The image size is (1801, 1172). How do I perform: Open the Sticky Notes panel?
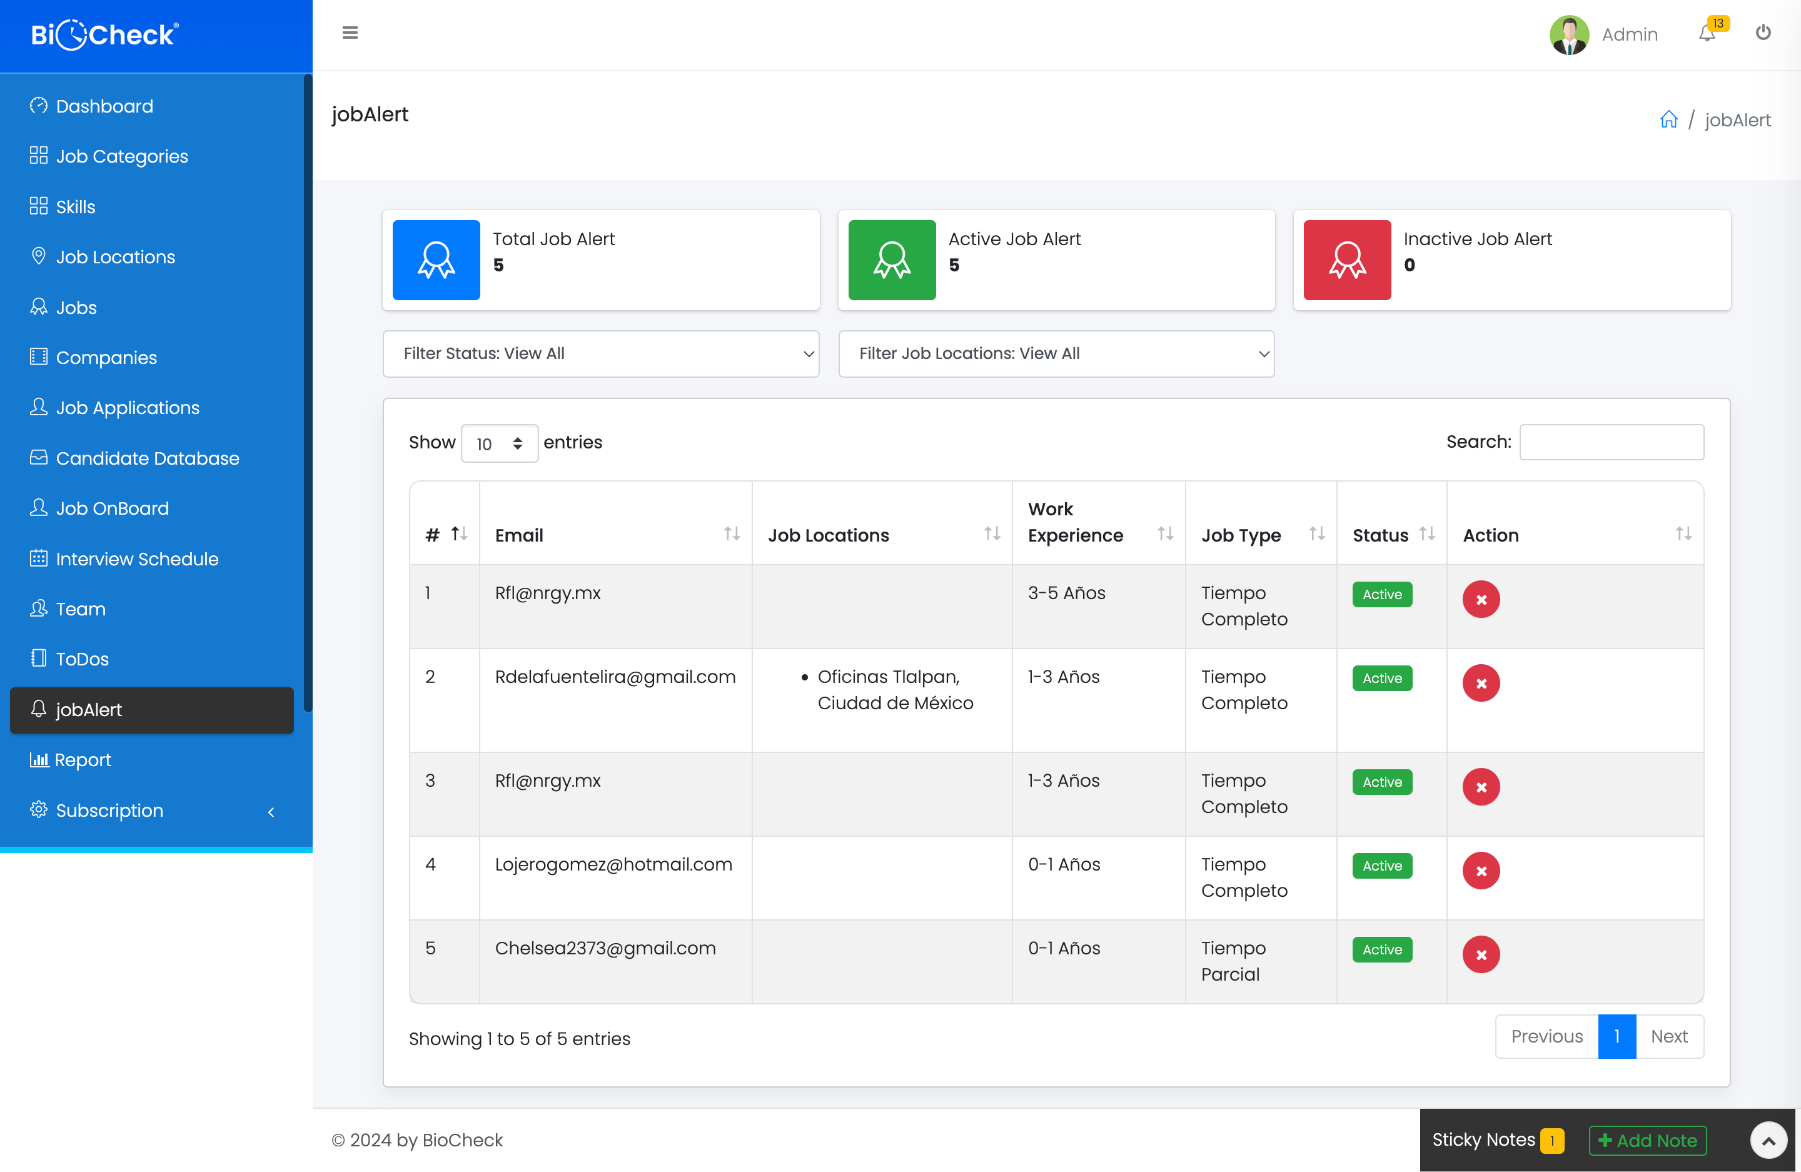tap(1498, 1139)
